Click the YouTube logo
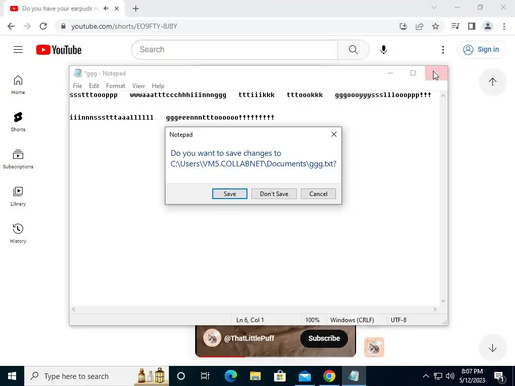Screen dimensions: 515x386 tap(59, 50)
